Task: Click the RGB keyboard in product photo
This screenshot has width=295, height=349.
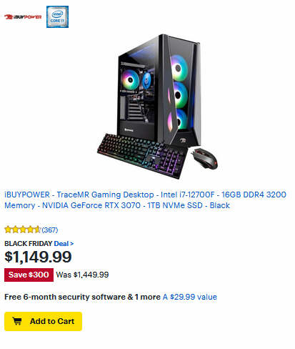Action: pyautogui.click(x=142, y=155)
